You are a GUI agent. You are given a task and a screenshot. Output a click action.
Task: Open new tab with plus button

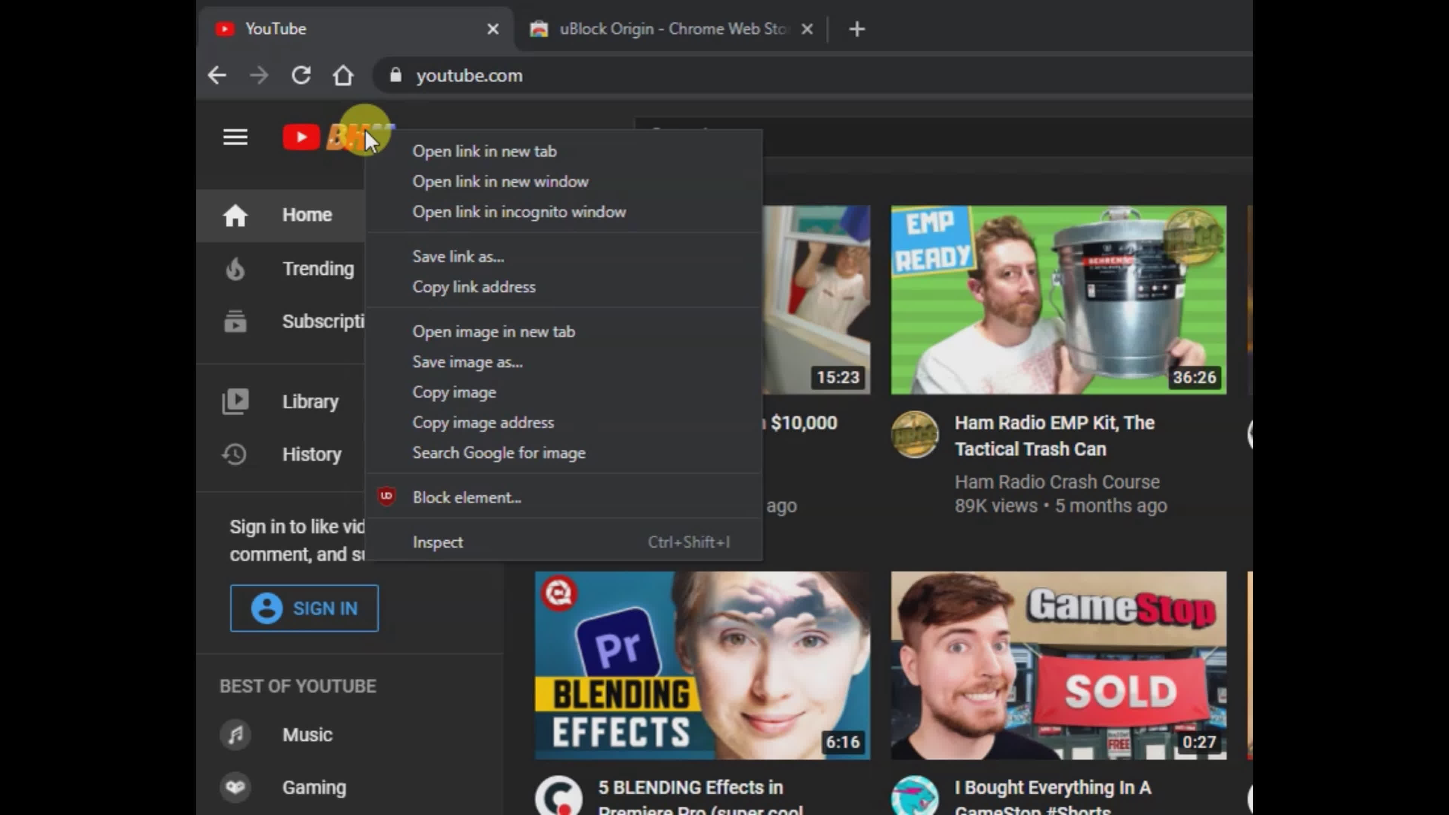pos(857,29)
